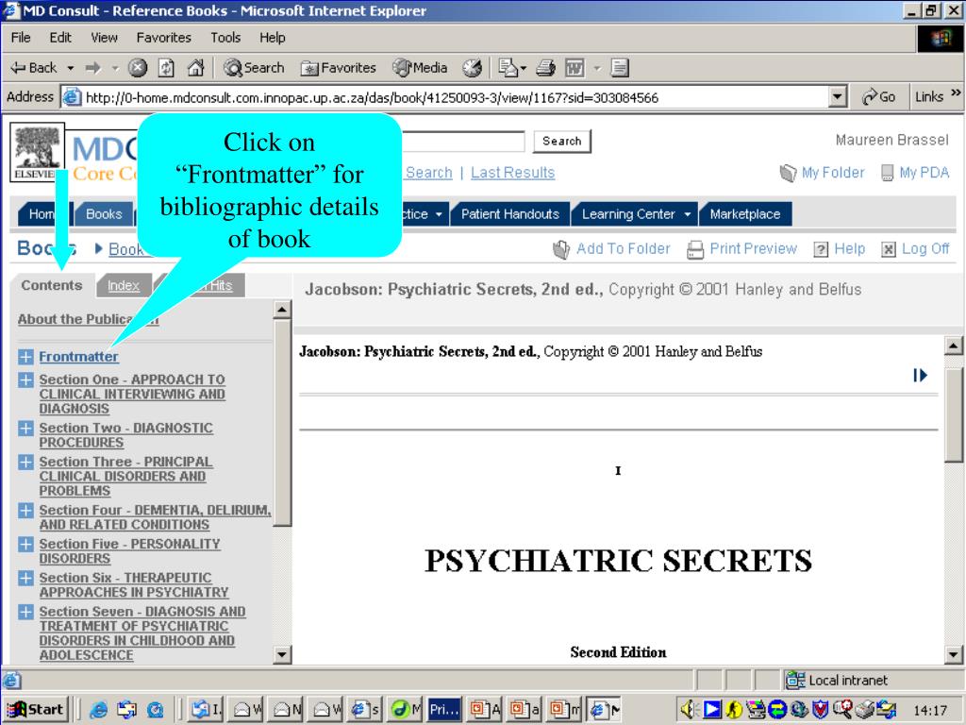Open the Favorites menu

164,38
